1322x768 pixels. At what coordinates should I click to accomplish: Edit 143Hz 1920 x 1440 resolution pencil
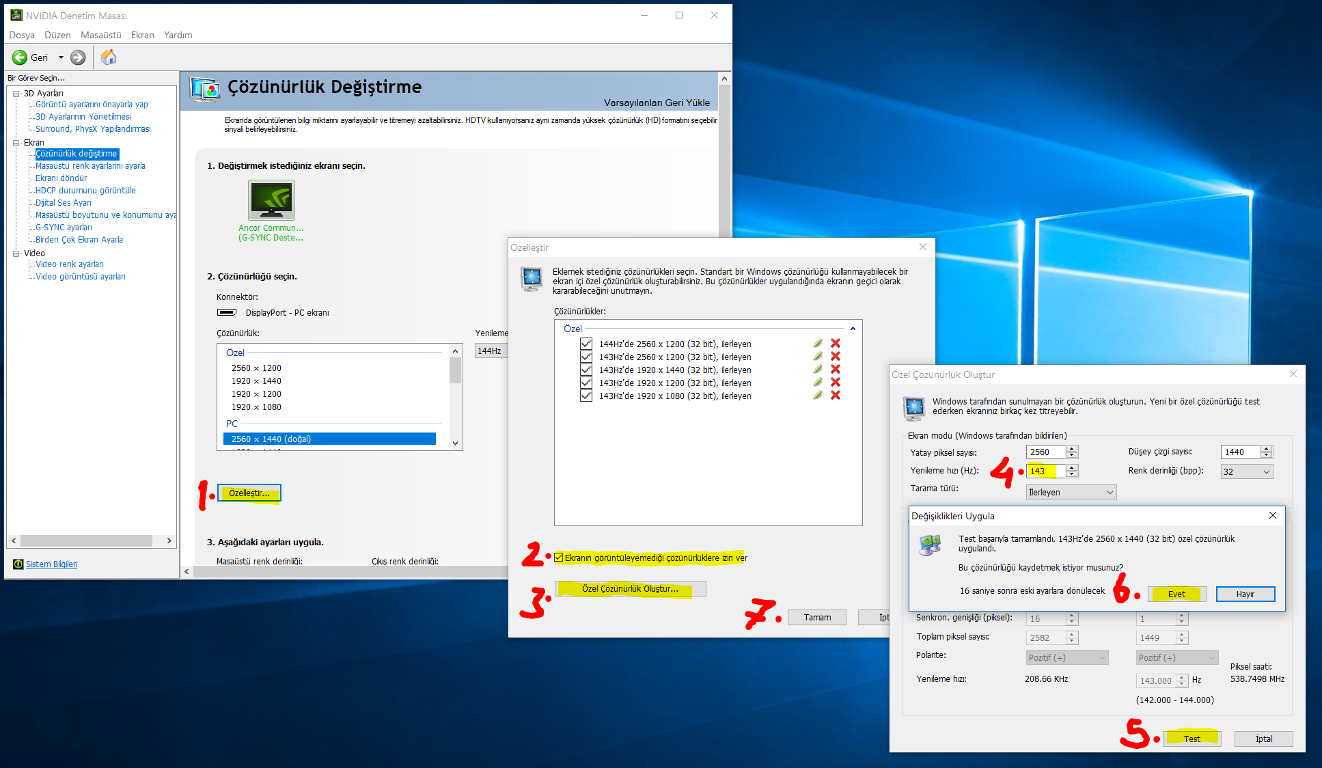(x=818, y=369)
